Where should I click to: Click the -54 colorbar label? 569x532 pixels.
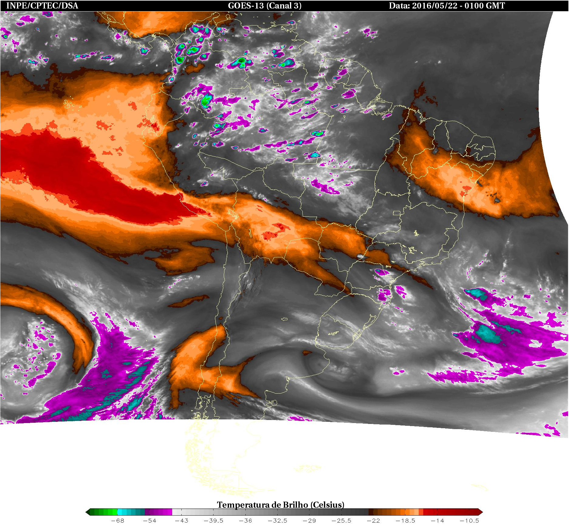[x=149, y=520]
